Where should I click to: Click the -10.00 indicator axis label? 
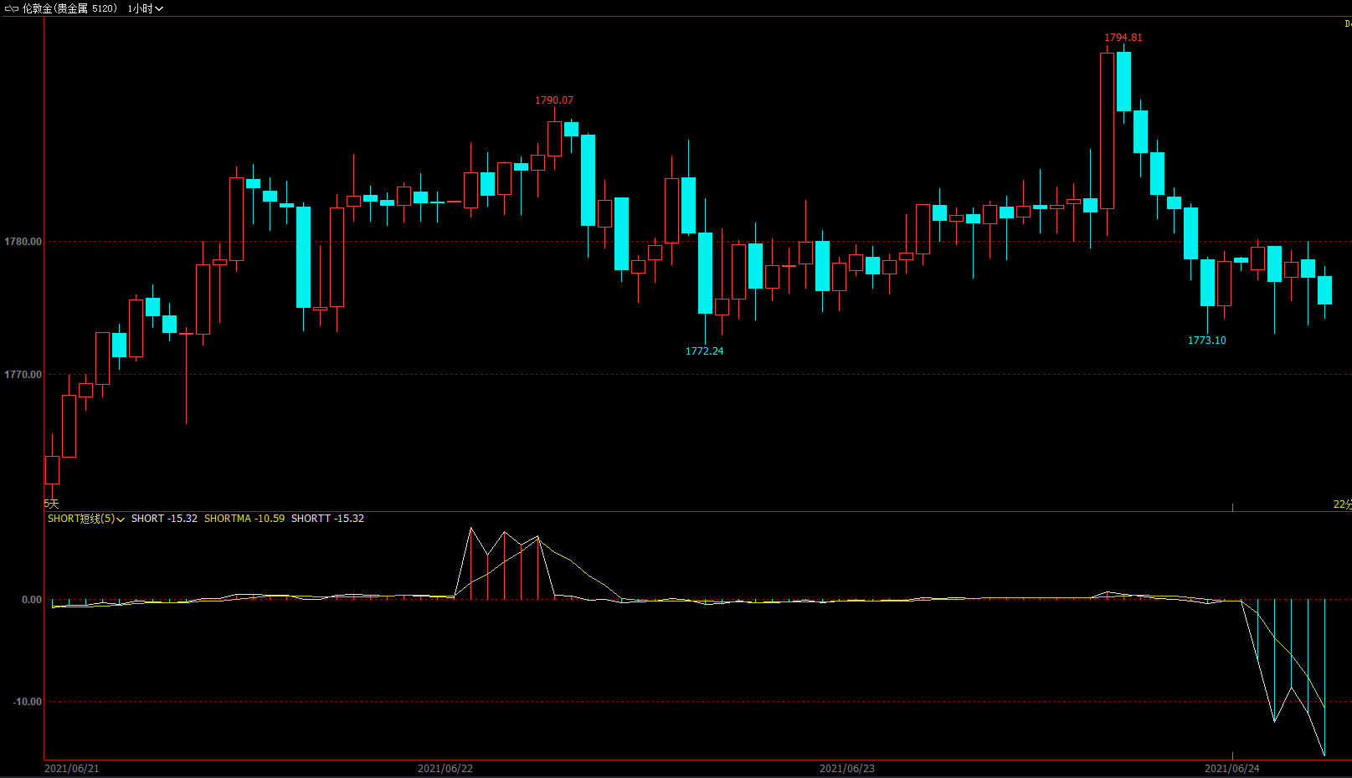tap(27, 702)
